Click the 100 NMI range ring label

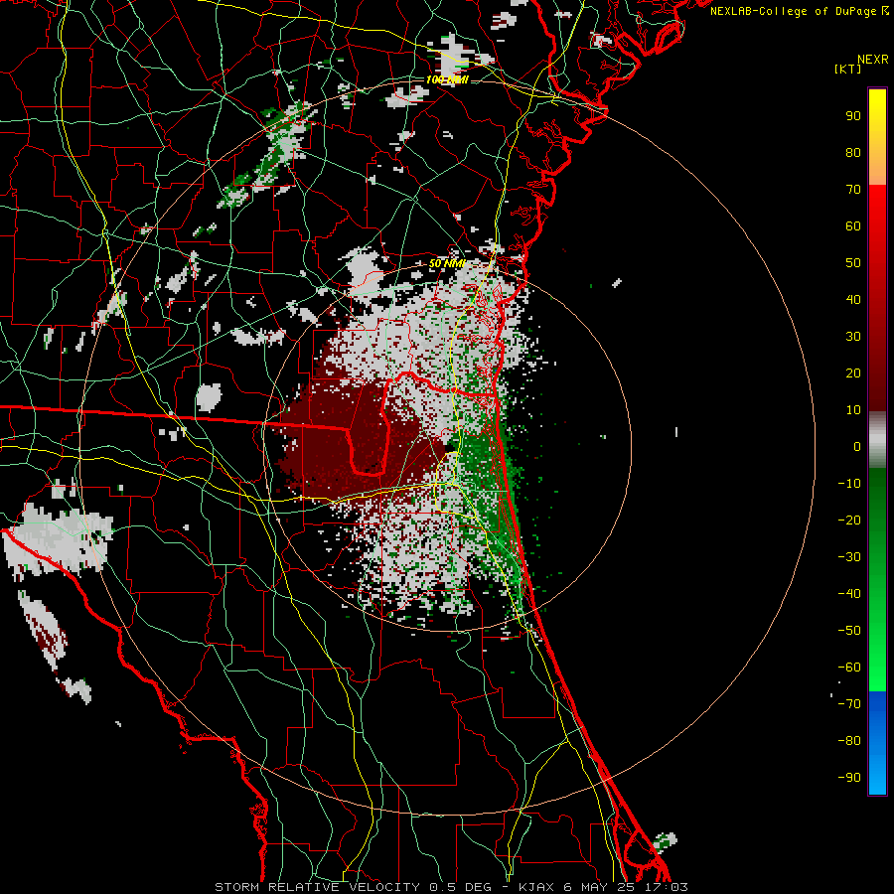point(447,79)
